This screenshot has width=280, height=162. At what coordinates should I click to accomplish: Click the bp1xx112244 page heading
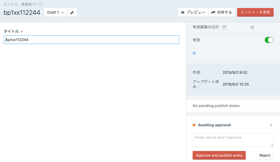click(x=22, y=13)
